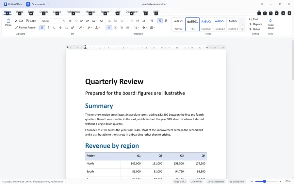Image resolution: width=294 pixels, height=184 pixels.
Task: Click the Format Painter tool
Action: click(x=25, y=27)
